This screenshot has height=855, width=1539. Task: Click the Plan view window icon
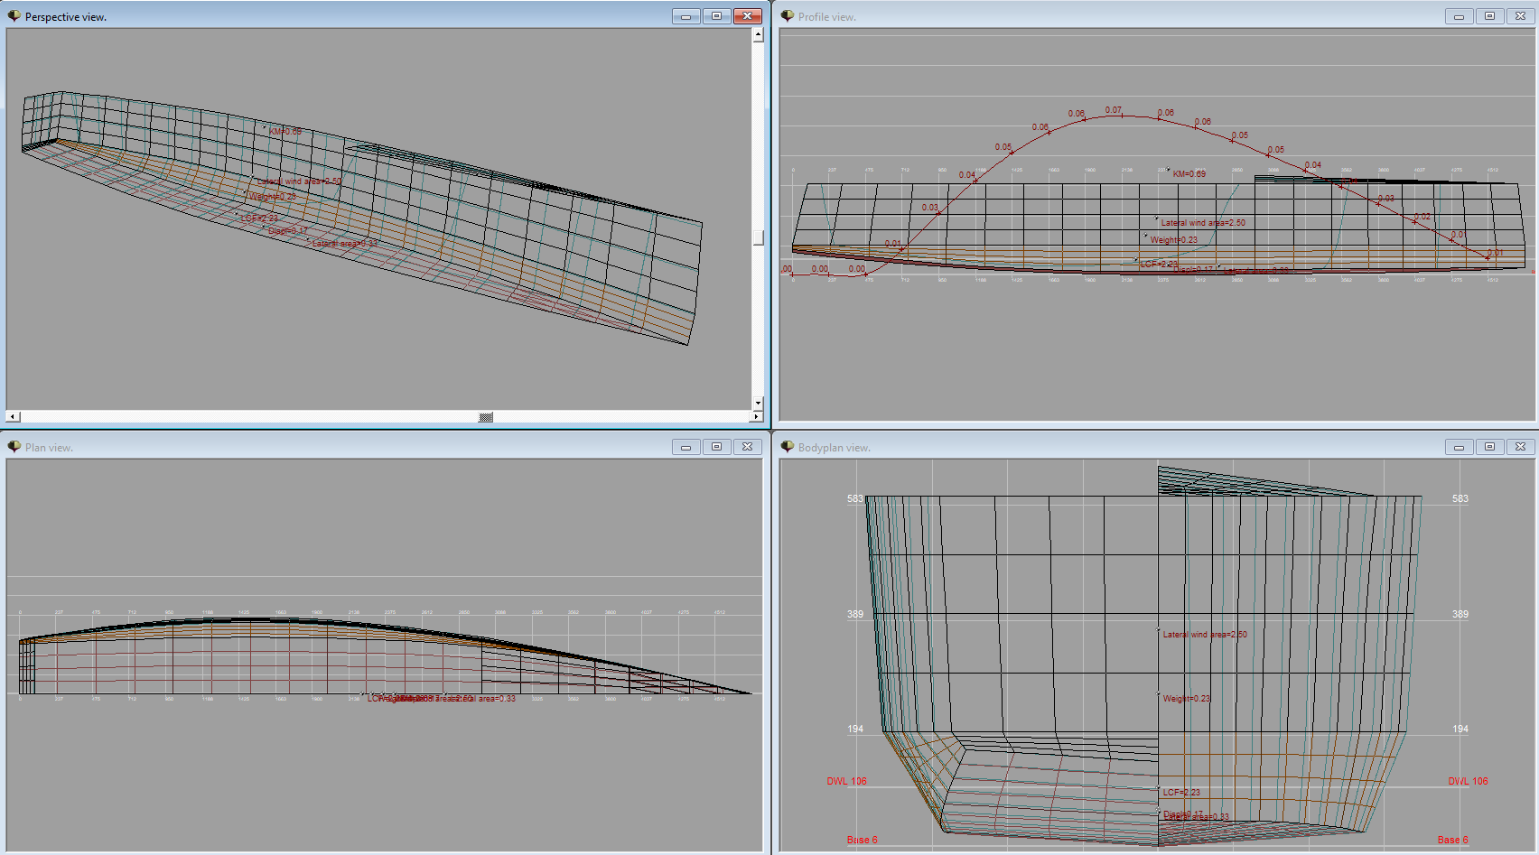click(x=14, y=447)
